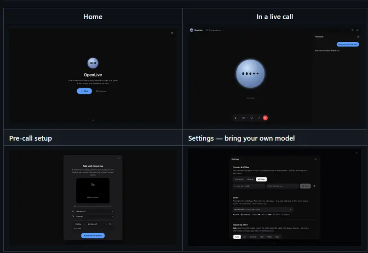Click the microphone icon left of Microphone dropdown
Viewport: 368px width, 253px height.
73,211
